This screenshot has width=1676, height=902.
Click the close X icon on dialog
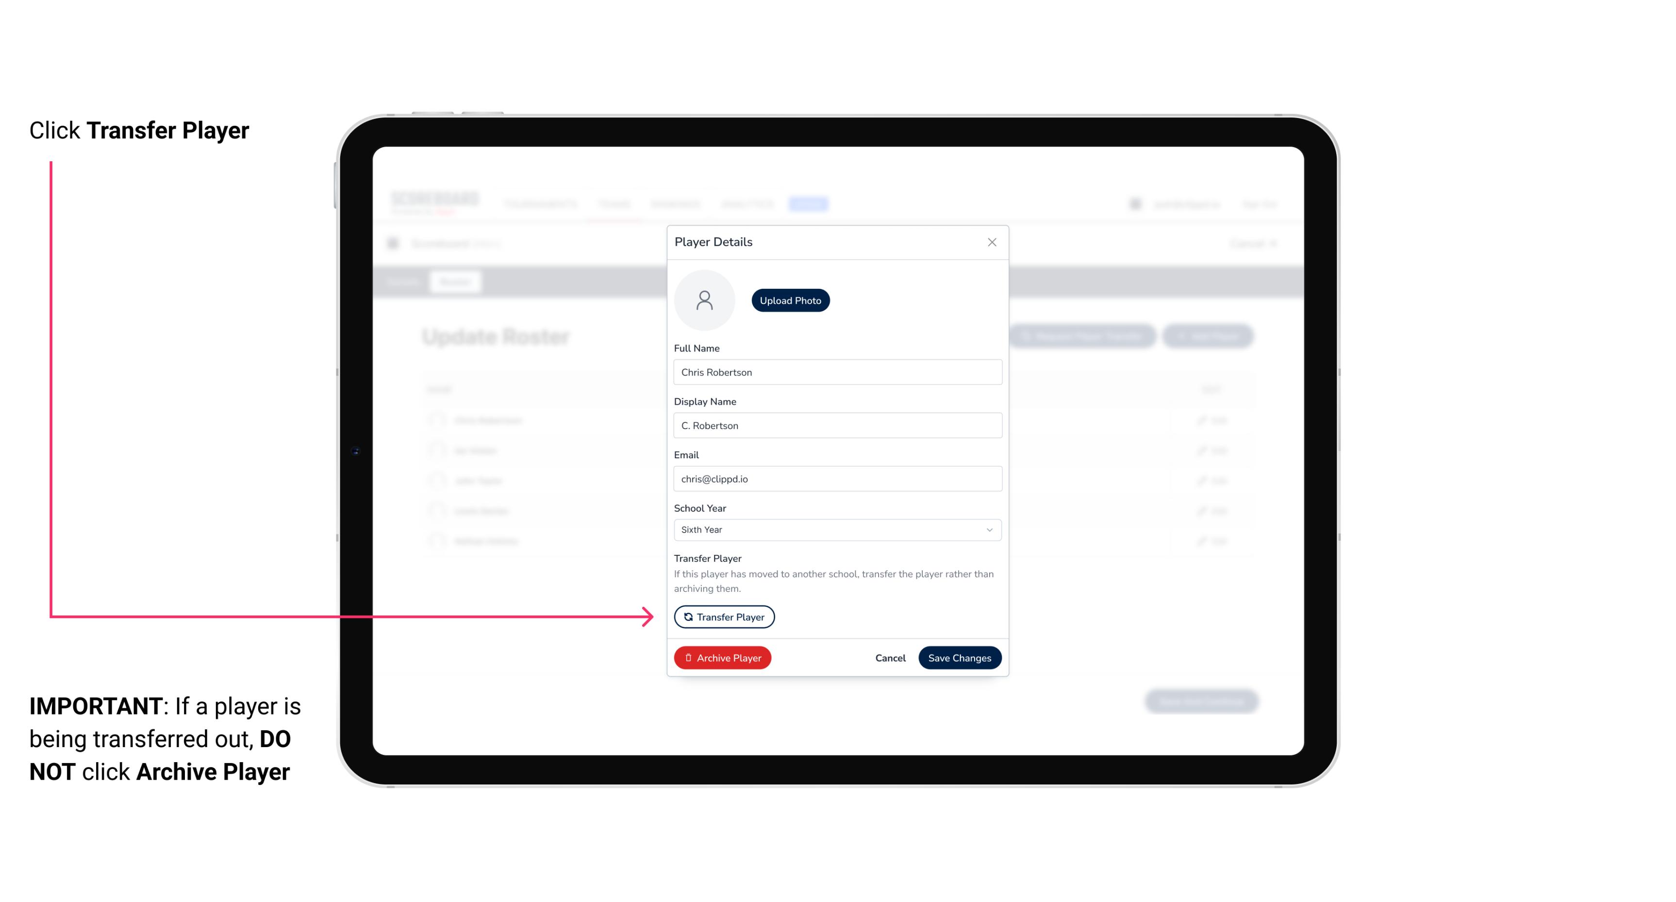[x=992, y=242]
